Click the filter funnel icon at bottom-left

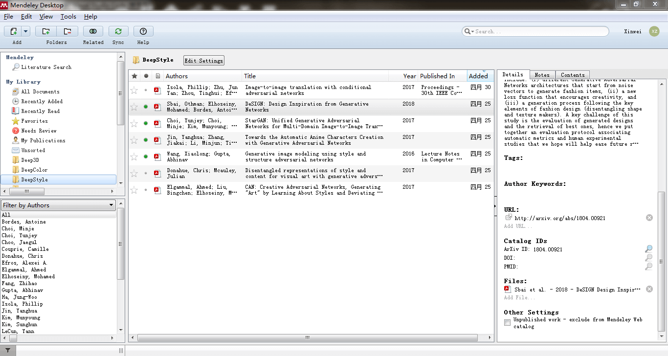(8, 350)
